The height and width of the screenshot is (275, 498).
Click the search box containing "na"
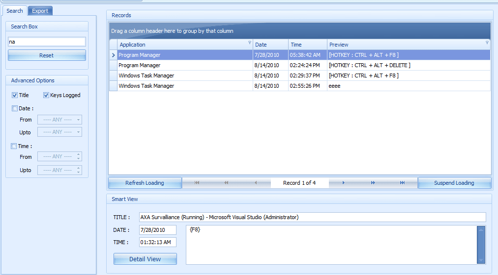[47, 42]
